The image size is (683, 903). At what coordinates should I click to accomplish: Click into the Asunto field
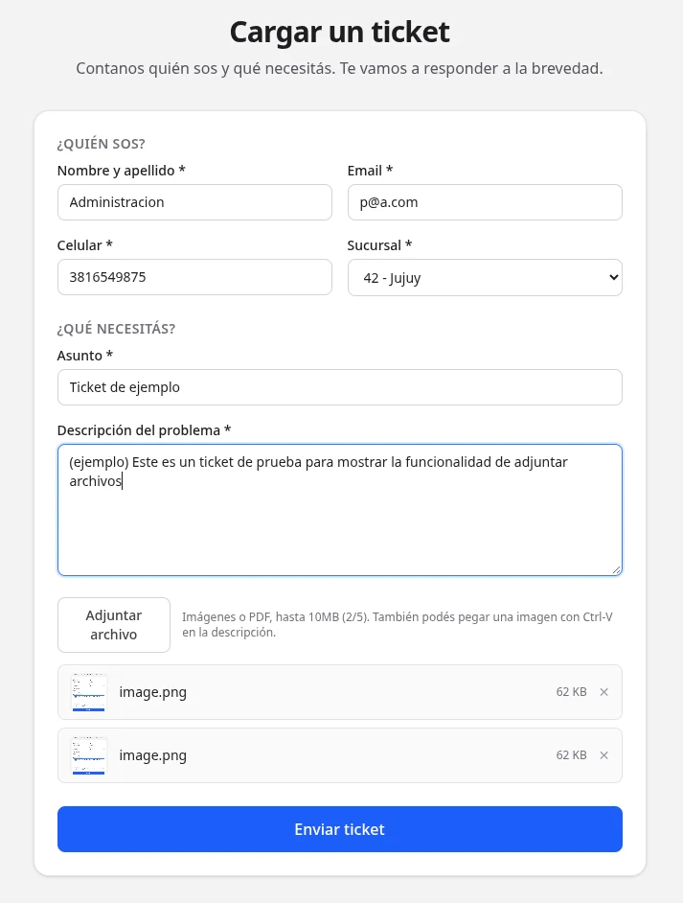(339, 387)
